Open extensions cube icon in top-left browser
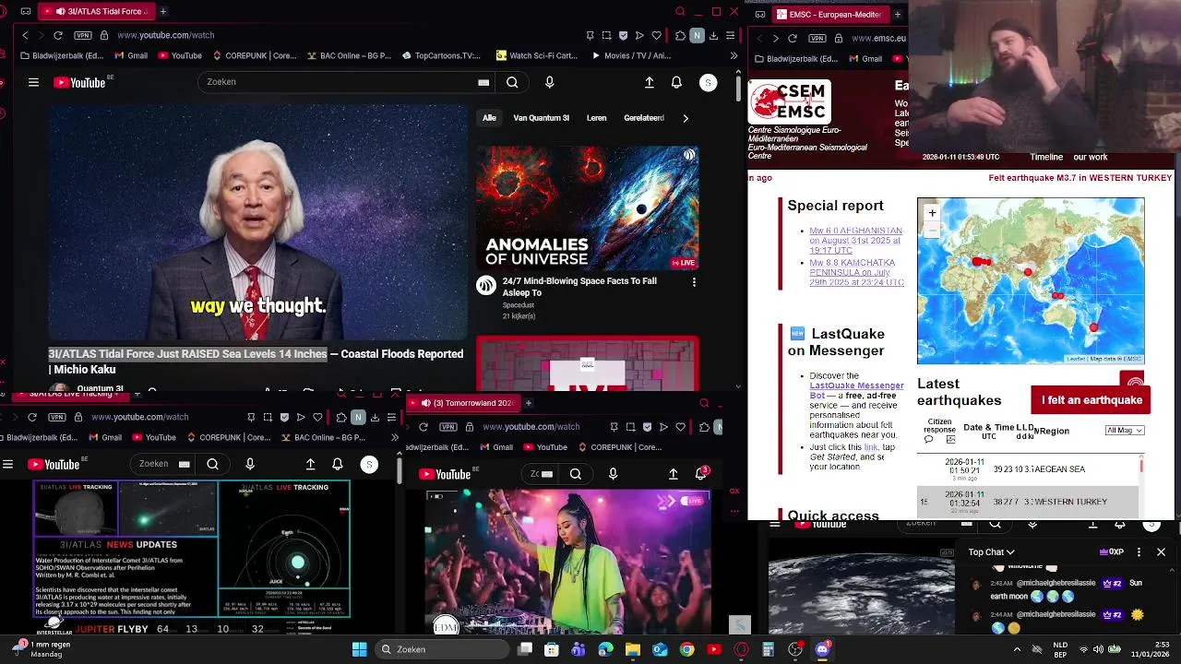The height and width of the screenshot is (664, 1181). [680, 35]
